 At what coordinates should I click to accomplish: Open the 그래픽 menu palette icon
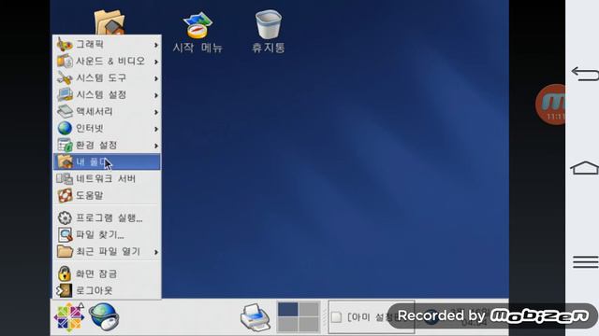tap(65, 44)
